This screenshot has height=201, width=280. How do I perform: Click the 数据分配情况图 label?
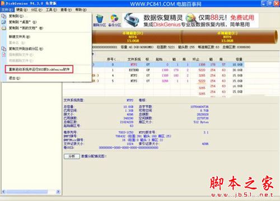[x=94, y=156]
